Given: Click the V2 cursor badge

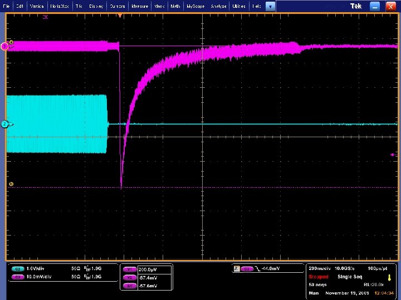Looking at the screenshot, I should point(130,278).
